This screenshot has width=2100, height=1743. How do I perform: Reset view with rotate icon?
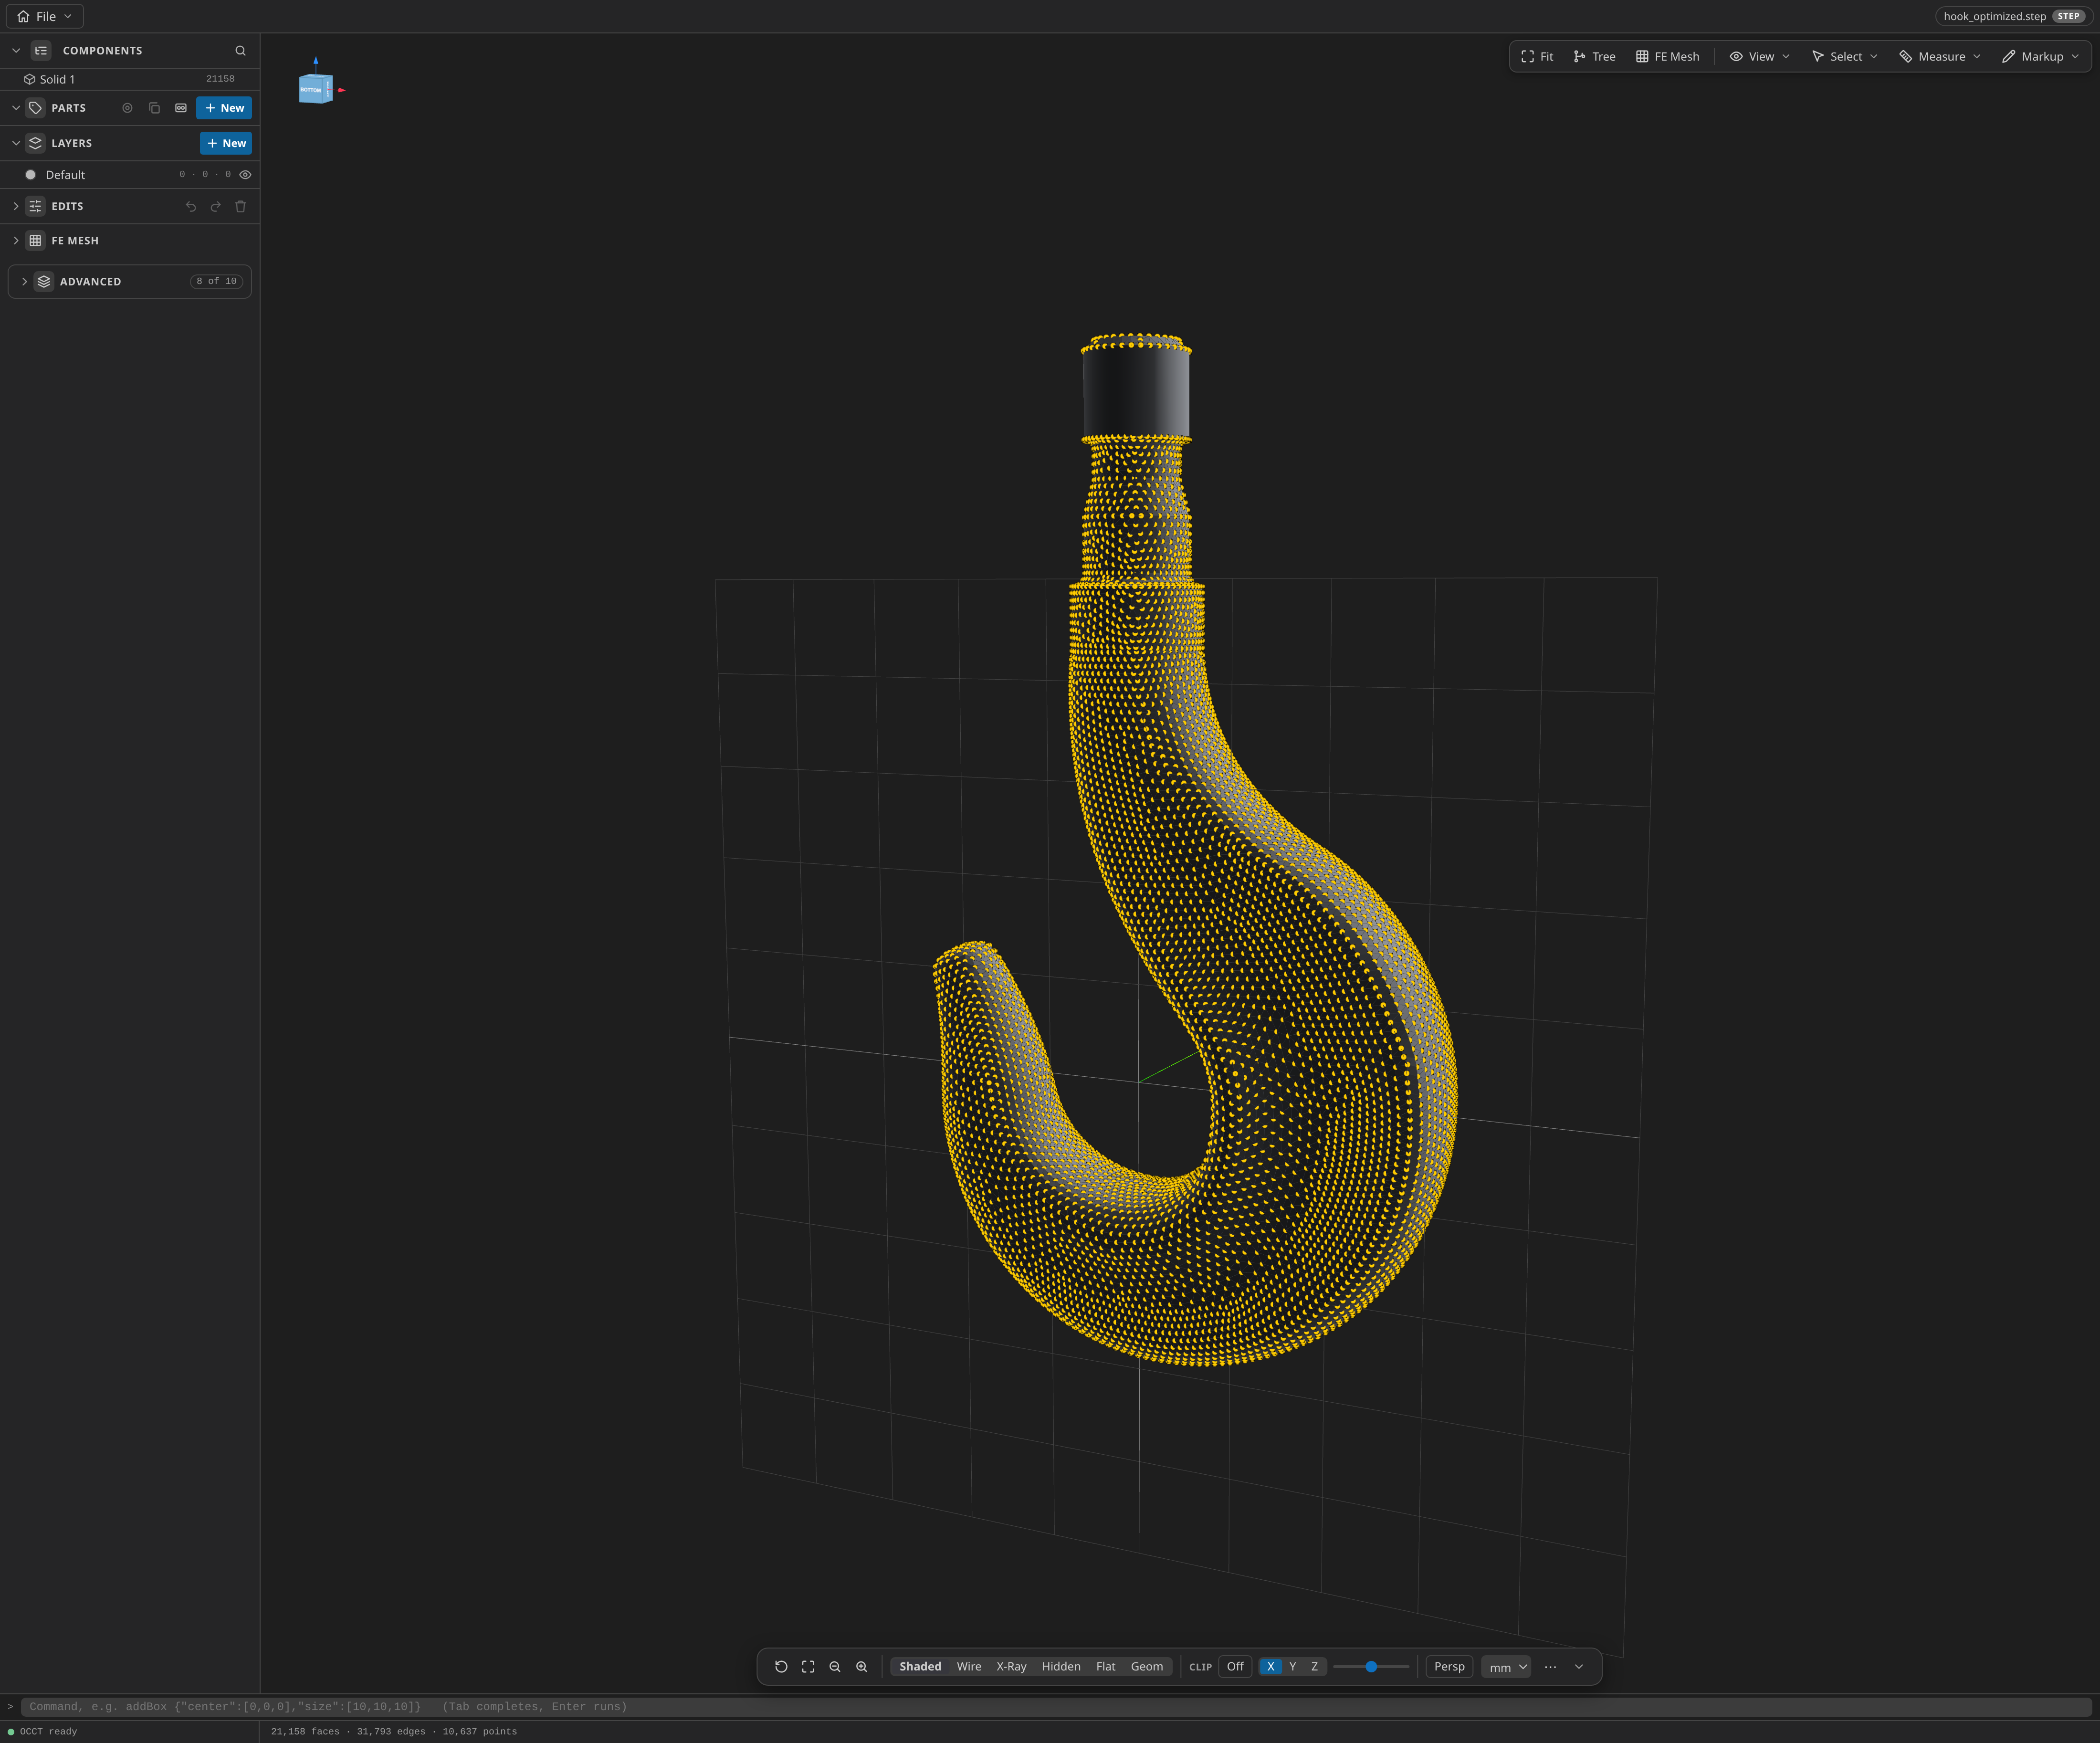[781, 1667]
